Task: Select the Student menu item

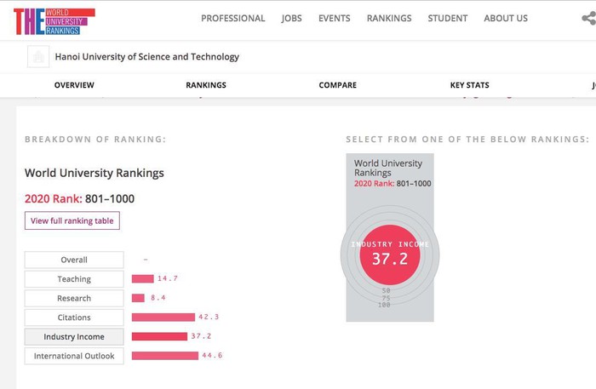Action: coord(447,18)
